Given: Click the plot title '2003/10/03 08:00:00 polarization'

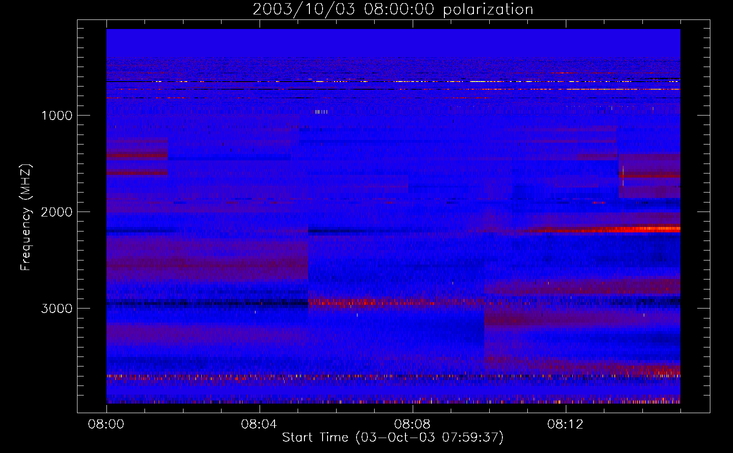Looking at the screenshot, I should coord(393,9).
